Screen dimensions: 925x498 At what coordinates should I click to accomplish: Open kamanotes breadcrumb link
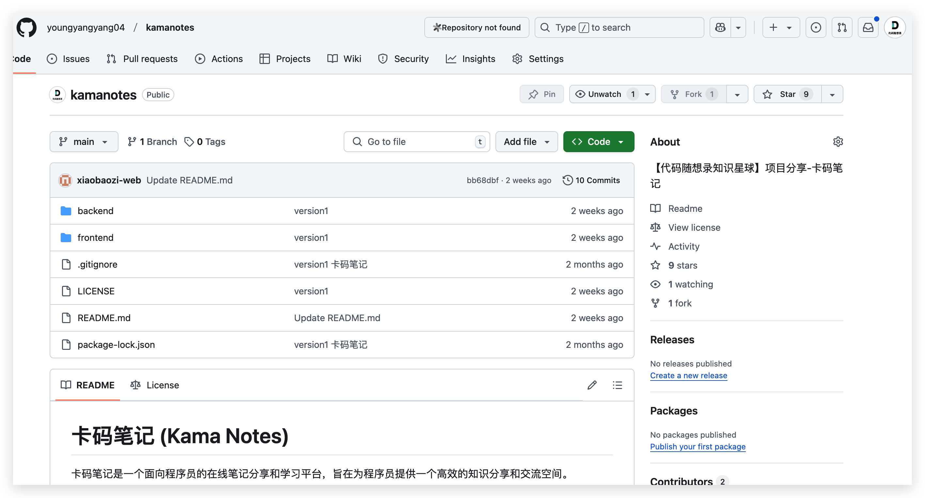click(170, 27)
